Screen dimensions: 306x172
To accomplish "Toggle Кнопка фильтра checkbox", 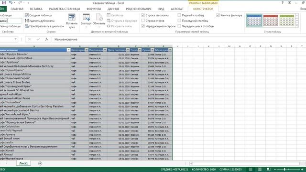I will click(x=218, y=15).
